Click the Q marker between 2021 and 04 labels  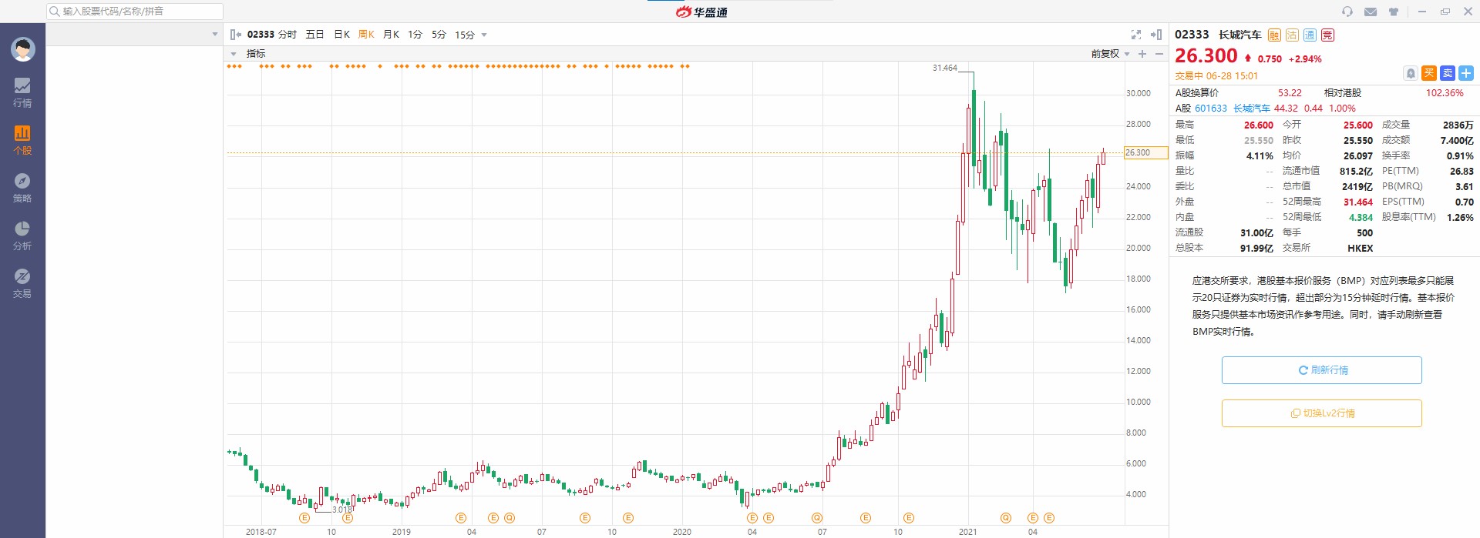point(1005,518)
